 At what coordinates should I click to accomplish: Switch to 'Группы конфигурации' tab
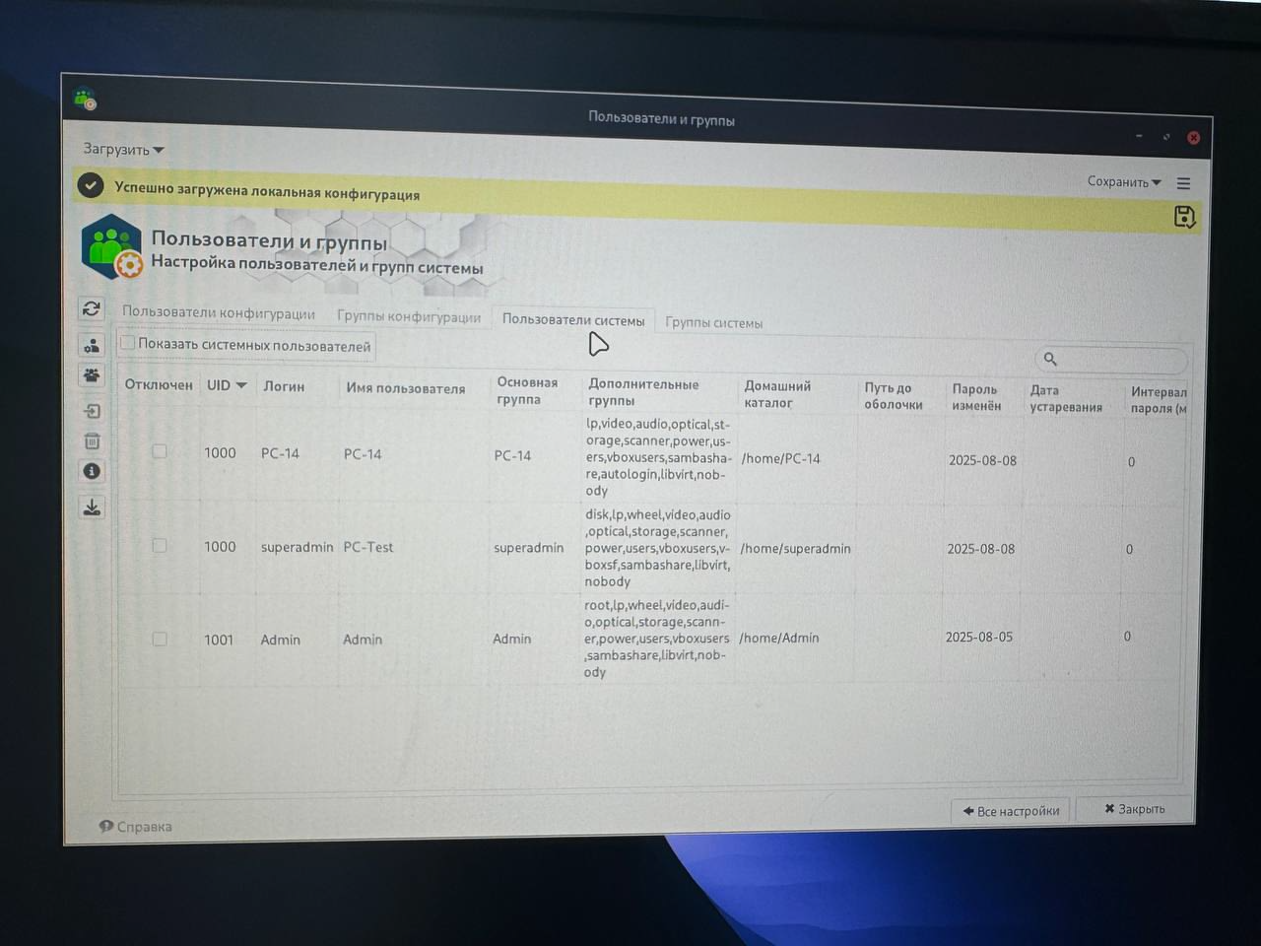pyautogui.click(x=409, y=316)
